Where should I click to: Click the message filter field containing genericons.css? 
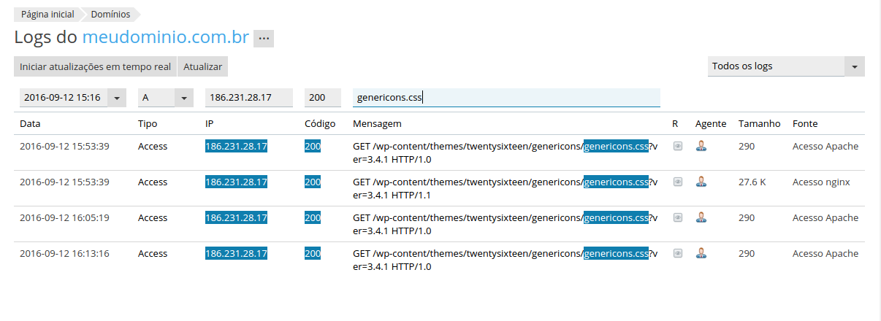(x=506, y=98)
